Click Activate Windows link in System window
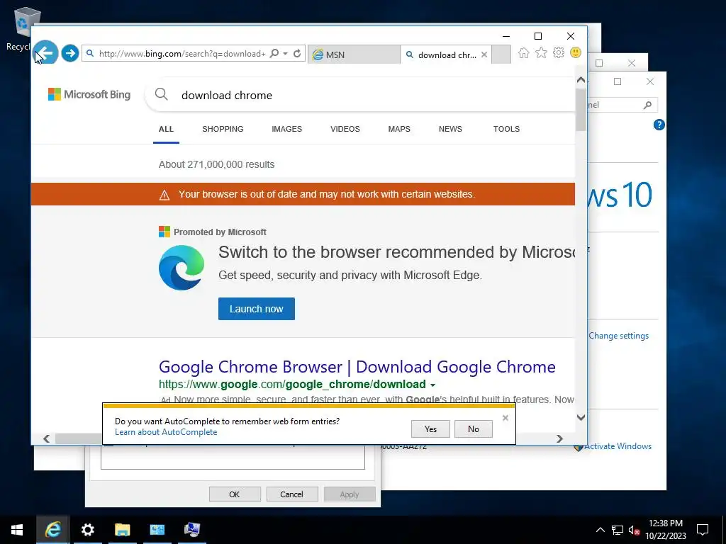 (x=618, y=446)
